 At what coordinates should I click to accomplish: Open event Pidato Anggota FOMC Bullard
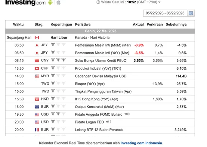[x=99, y=114]
